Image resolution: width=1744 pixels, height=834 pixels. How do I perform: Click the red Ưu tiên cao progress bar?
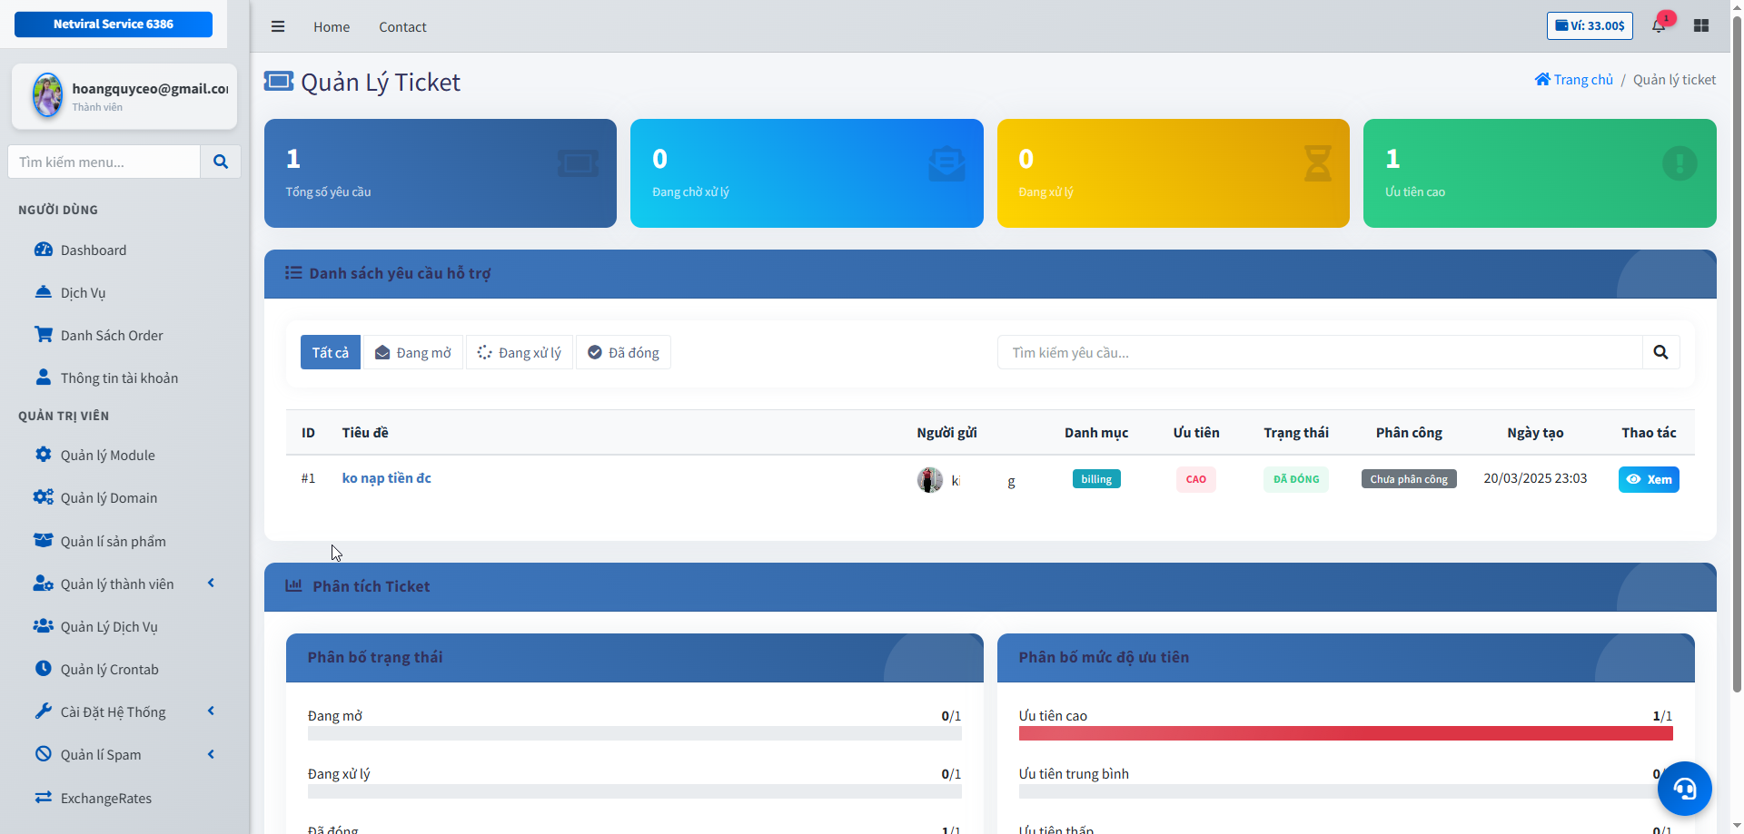coord(1345,733)
